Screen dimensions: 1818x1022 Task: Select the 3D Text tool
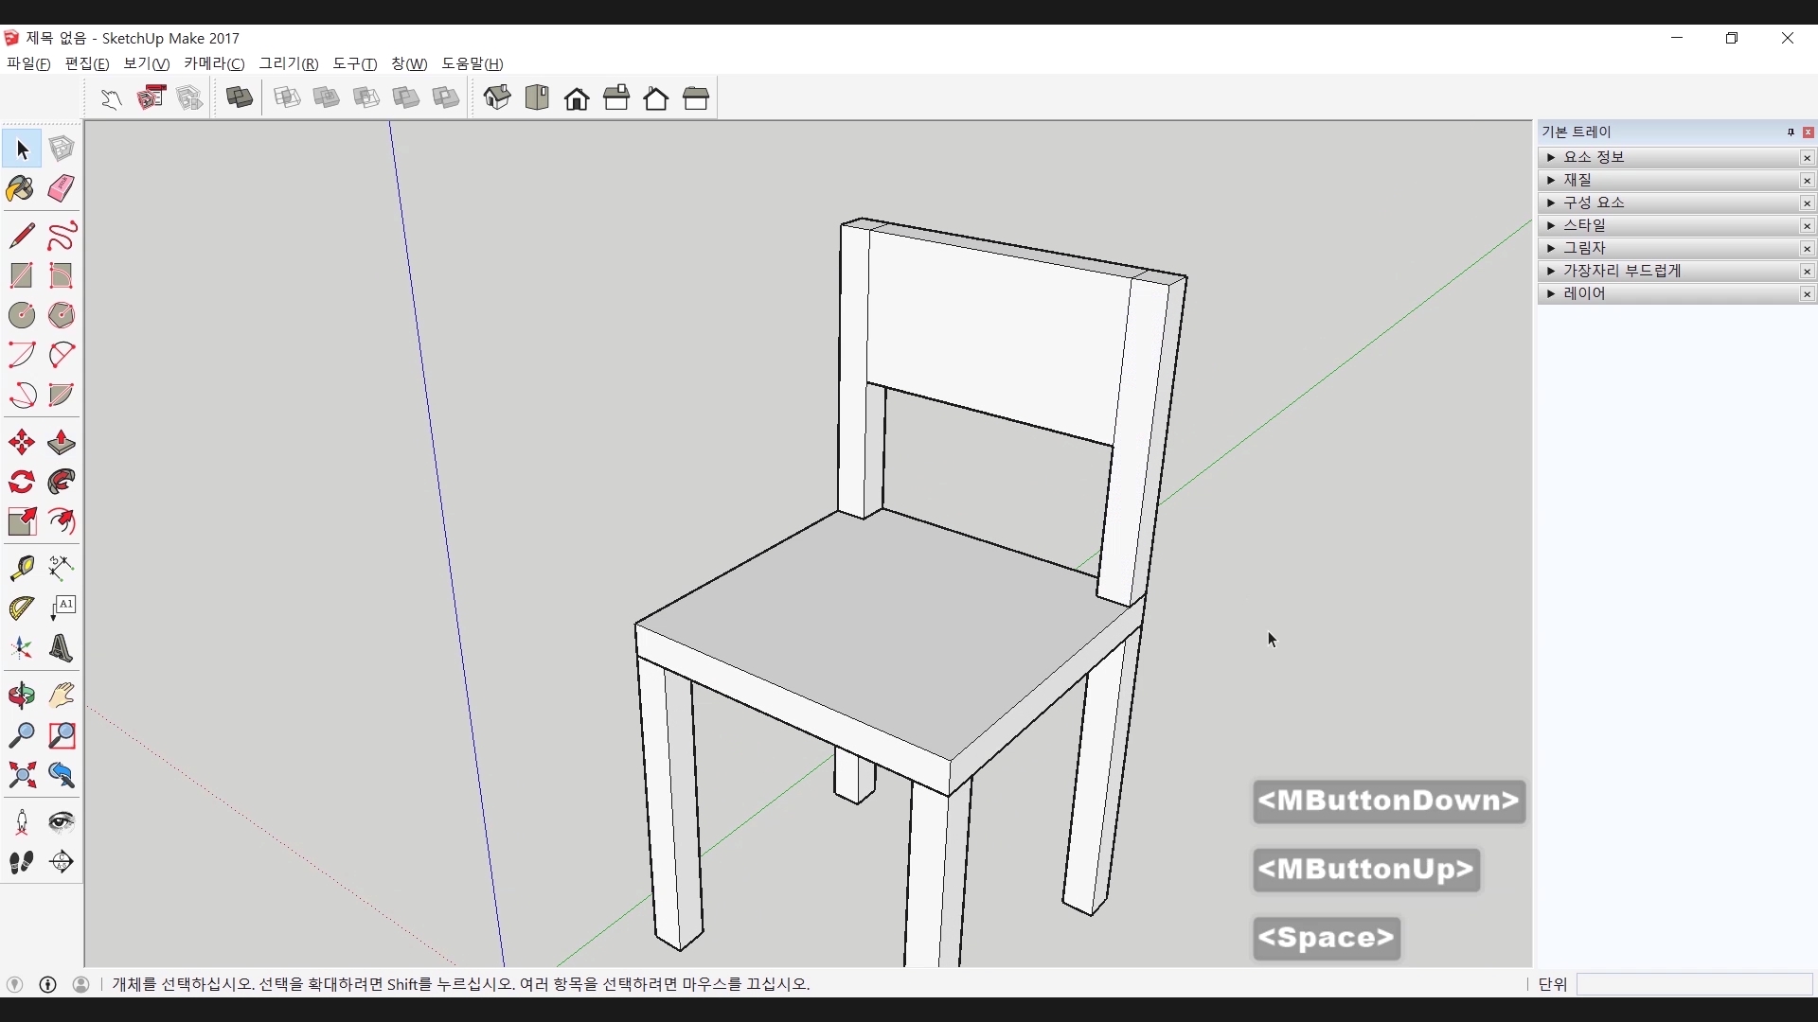click(62, 649)
